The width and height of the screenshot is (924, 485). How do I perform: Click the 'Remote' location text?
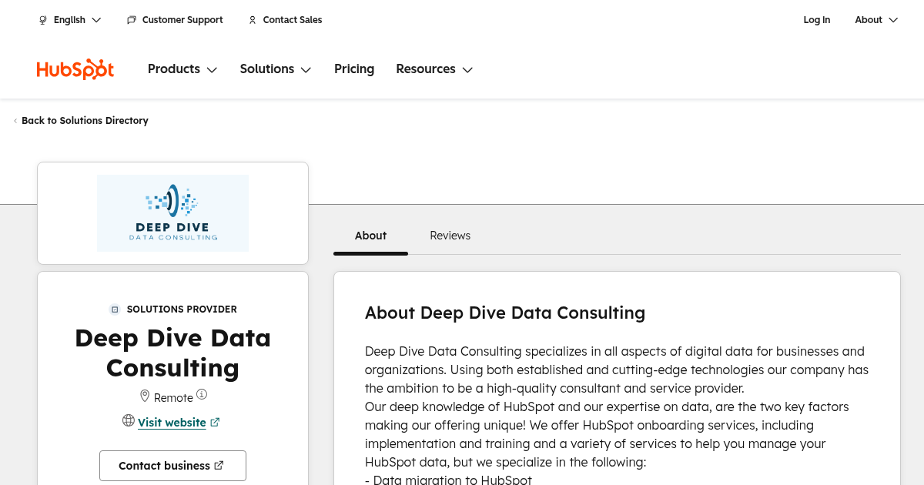click(x=173, y=398)
